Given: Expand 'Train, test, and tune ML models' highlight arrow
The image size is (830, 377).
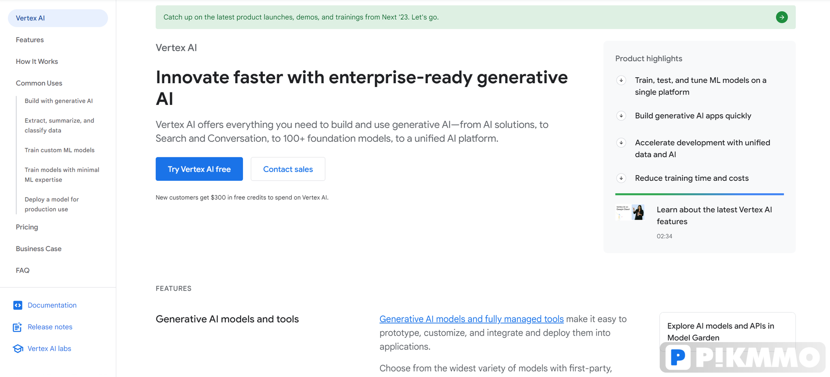Looking at the screenshot, I should (621, 80).
